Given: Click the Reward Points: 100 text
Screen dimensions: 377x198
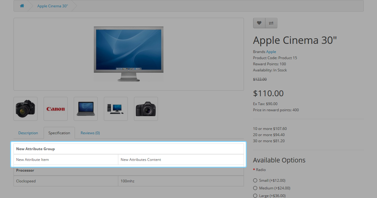Looking at the screenshot, I should point(269,64).
